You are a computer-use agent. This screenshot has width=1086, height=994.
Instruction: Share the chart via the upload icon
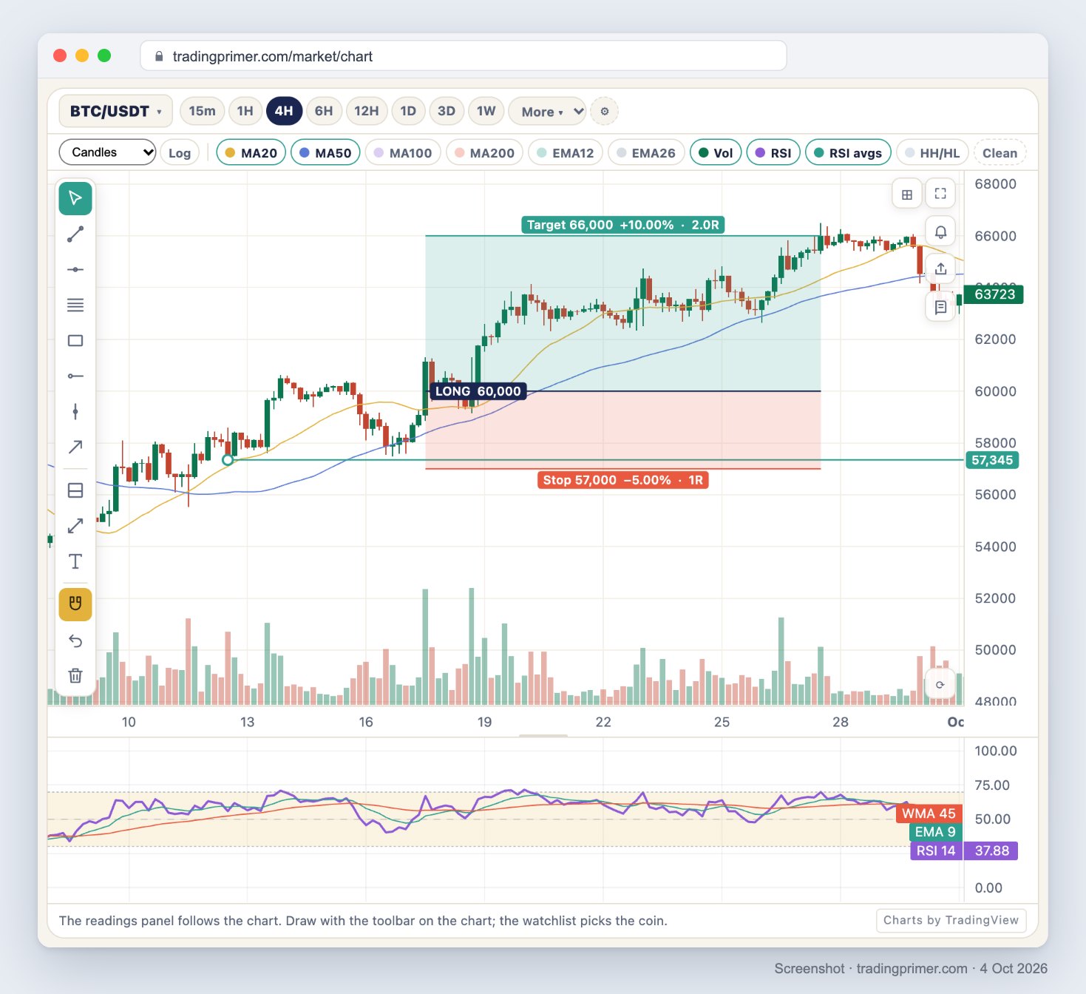pyautogui.click(x=940, y=269)
